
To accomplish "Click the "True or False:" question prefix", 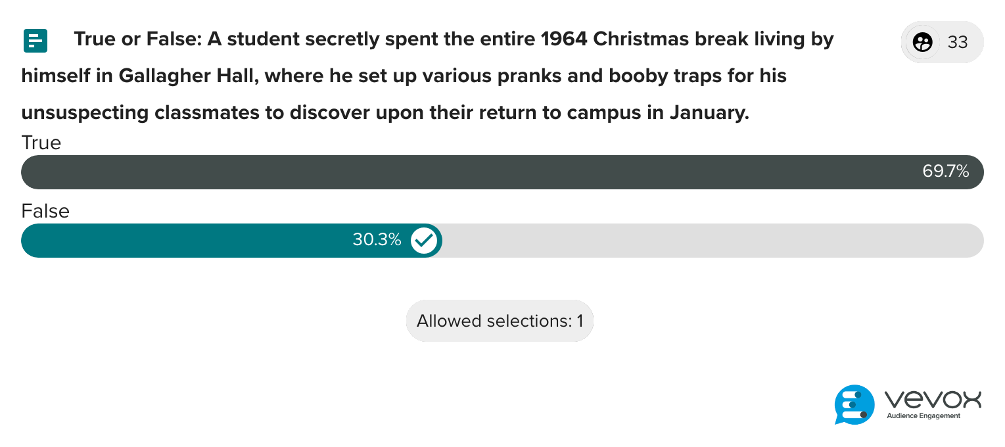I will (x=137, y=39).
